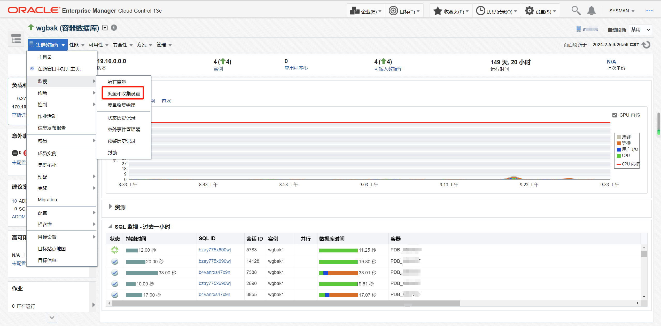Screen dimensions: 661x326
Task: Open the Setup gear menu
Action: click(x=540, y=11)
